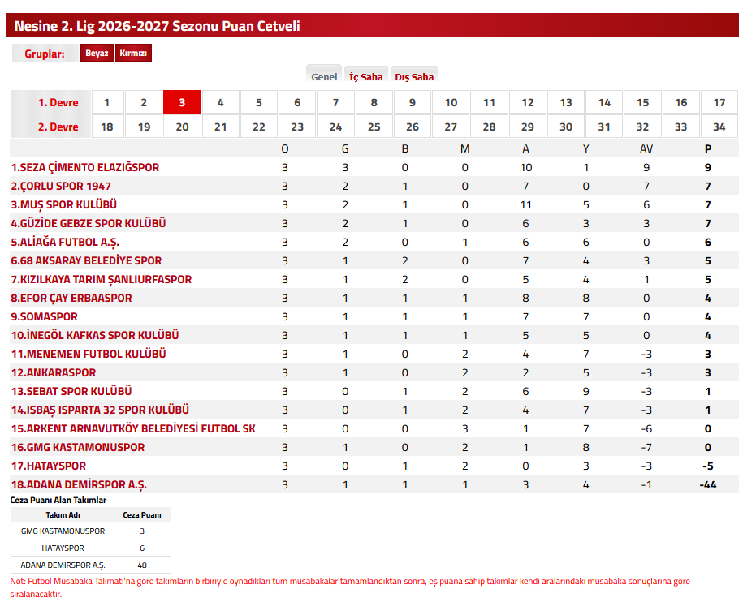The height and width of the screenshot is (606, 743).
Task: Open Somaspor team link
Action: pos(44,316)
